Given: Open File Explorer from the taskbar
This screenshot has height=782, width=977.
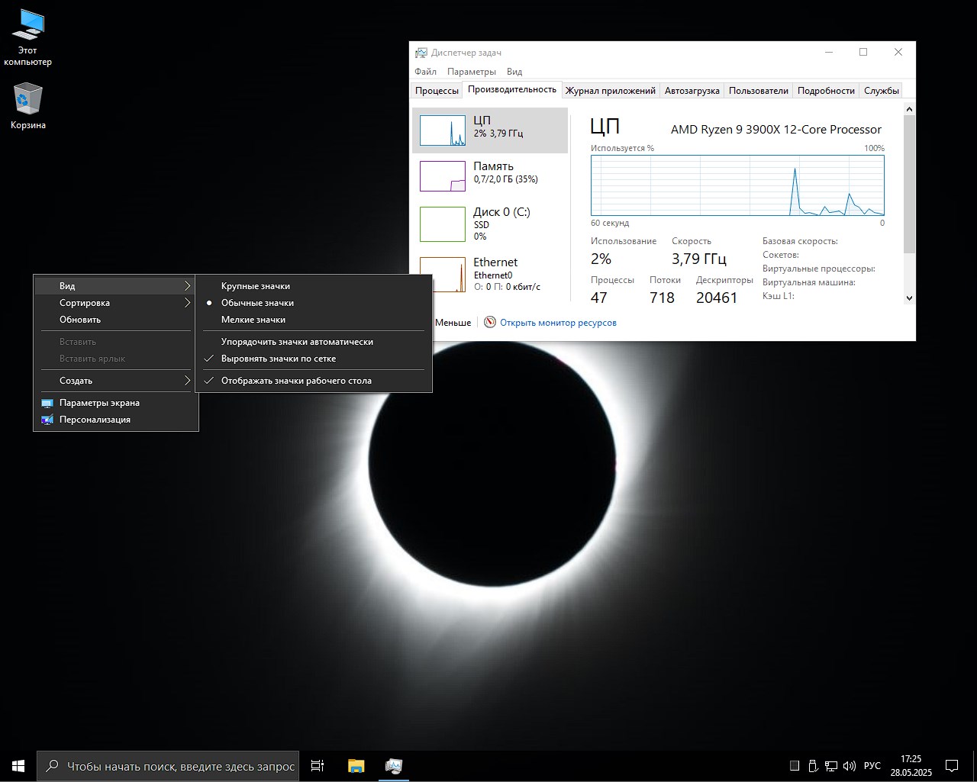Looking at the screenshot, I should pyautogui.click(x=356, y=766).
